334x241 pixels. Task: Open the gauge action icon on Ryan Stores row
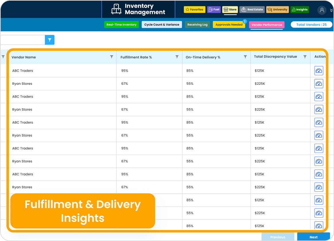tap(319, 83)
